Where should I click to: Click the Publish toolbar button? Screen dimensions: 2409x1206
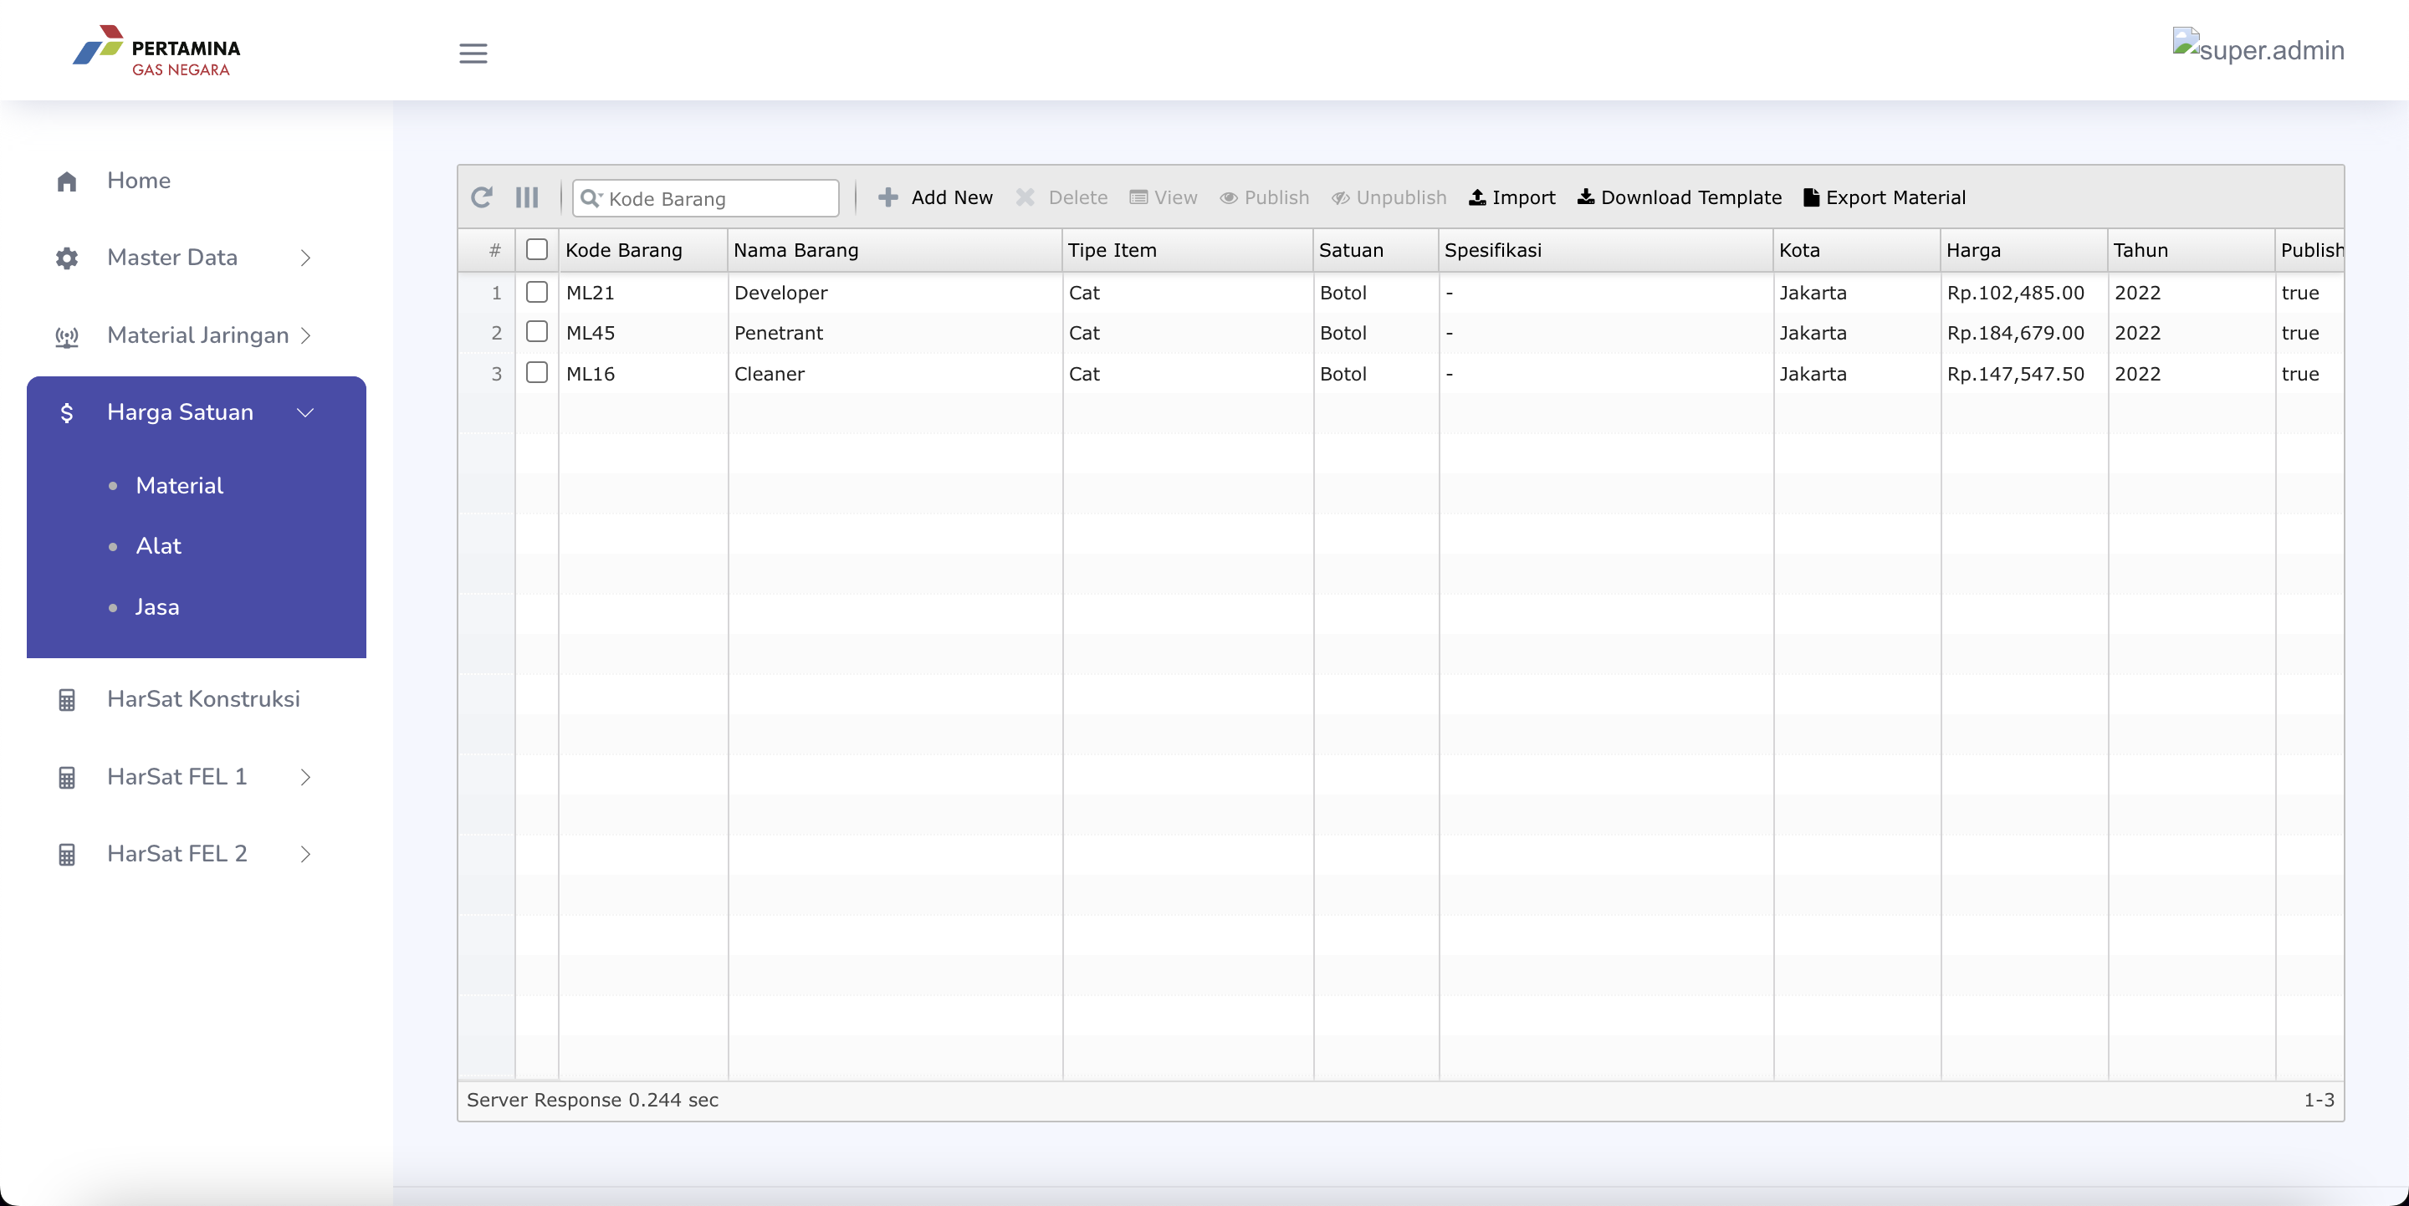(x=1265, y=197)
